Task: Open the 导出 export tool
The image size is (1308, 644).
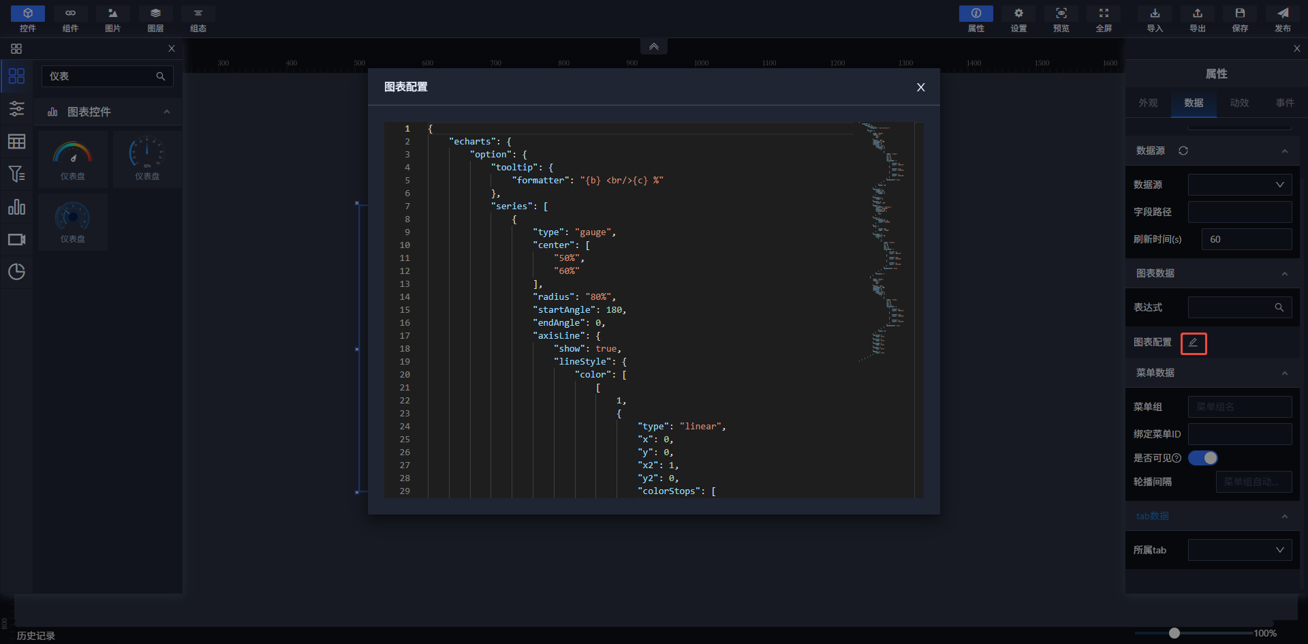Action: pos(1197,19)
